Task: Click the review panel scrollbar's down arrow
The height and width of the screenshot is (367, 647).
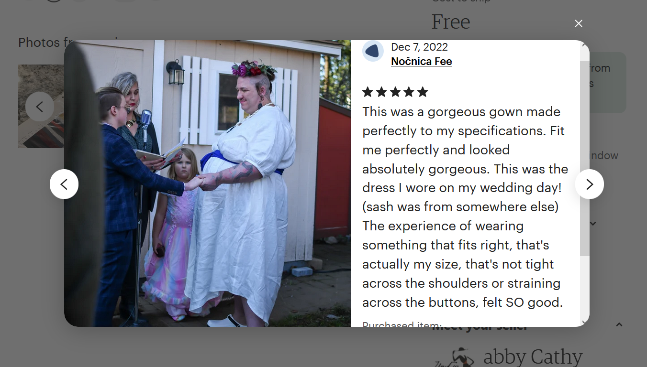Action: tap(584, 323)
